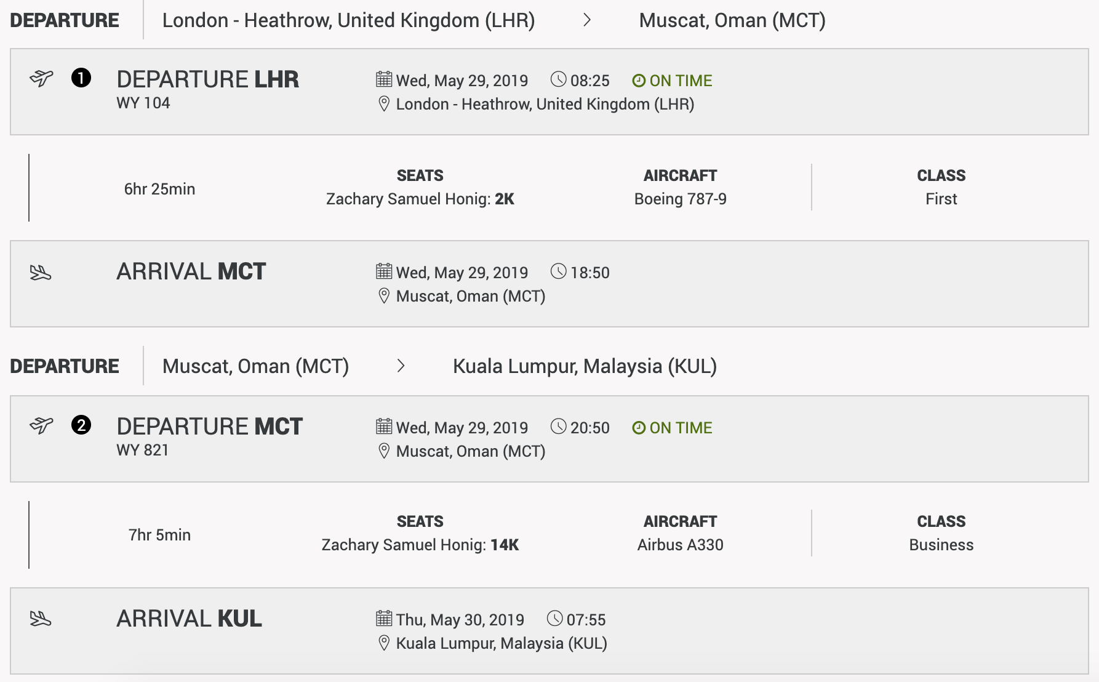Click the clock icon beside 08:25
The width and height of the screenshot is (1099, 682).
[x=558, y=79]
